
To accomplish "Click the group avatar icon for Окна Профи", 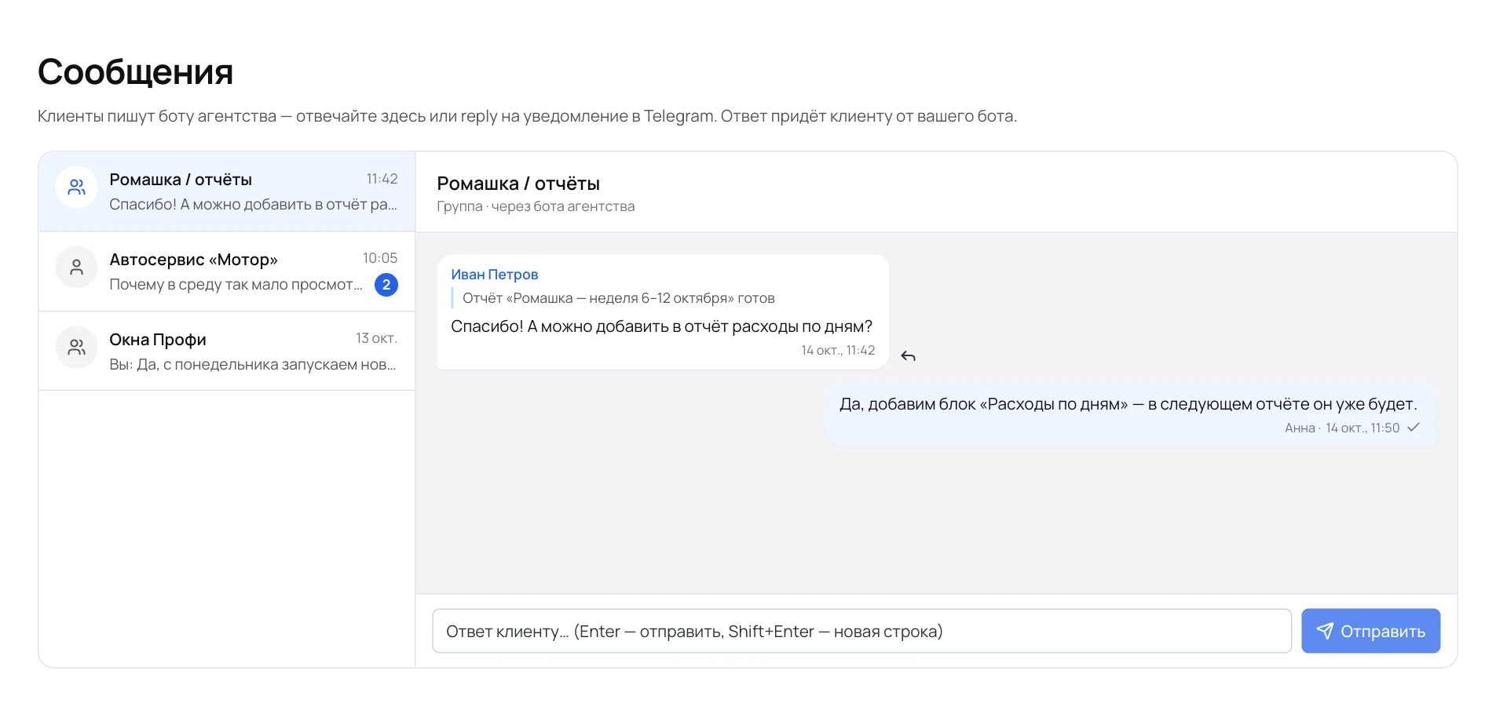I will pyautogui.click(x=76, y=347).
